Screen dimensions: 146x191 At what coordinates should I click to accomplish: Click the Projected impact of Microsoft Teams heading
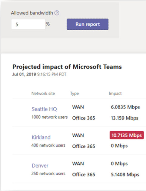67,67
